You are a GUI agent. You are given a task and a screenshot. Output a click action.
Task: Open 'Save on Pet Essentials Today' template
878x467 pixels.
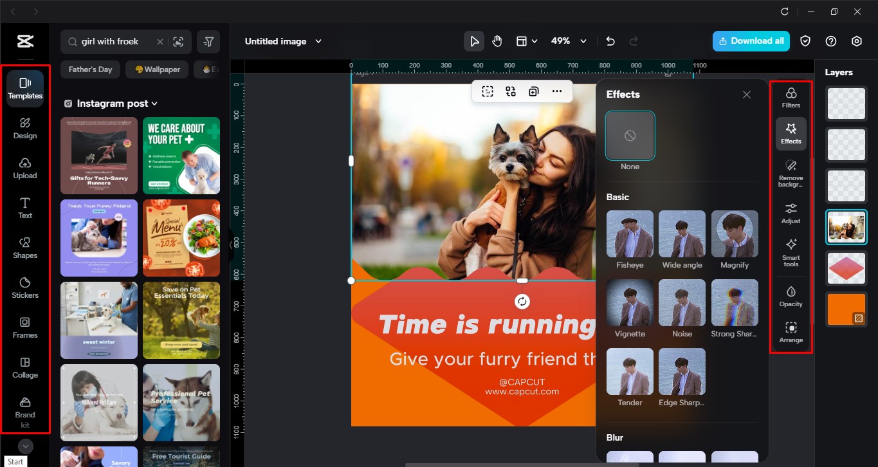tap(181, 320)
